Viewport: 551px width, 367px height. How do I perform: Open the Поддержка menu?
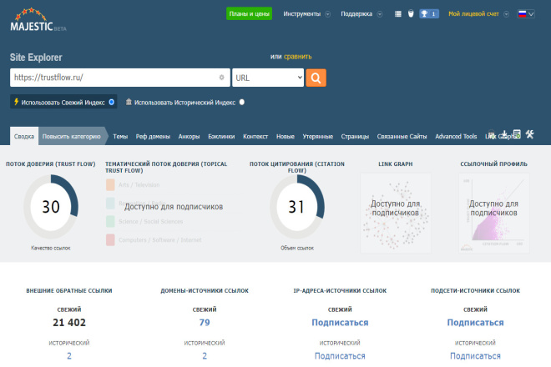click(356, 14)
